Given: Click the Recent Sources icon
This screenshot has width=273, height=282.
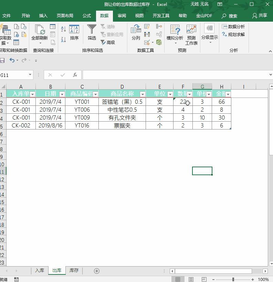Looking at the screenshot, I should coord(24,26).
